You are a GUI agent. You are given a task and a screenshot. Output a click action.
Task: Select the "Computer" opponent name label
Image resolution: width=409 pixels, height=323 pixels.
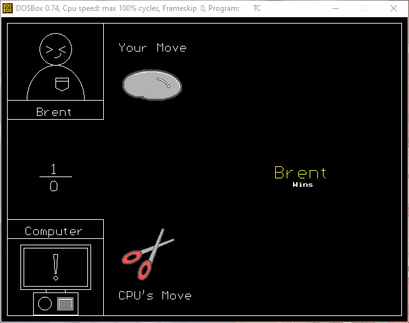[54, 231]
